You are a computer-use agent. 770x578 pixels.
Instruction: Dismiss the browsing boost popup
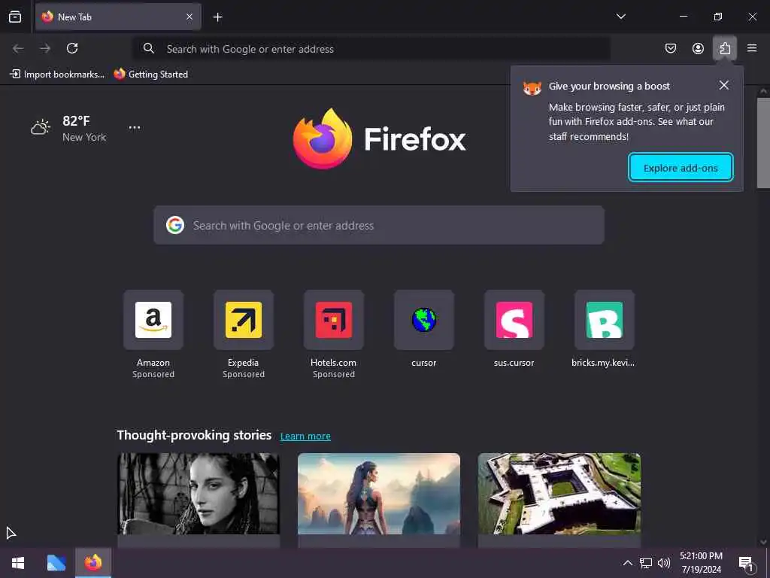coord(724,85)
